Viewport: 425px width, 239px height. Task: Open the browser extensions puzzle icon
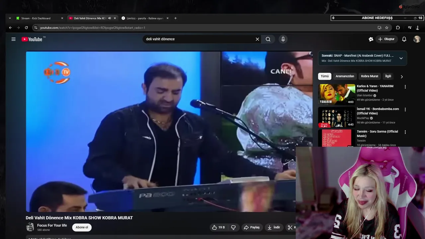398,28
